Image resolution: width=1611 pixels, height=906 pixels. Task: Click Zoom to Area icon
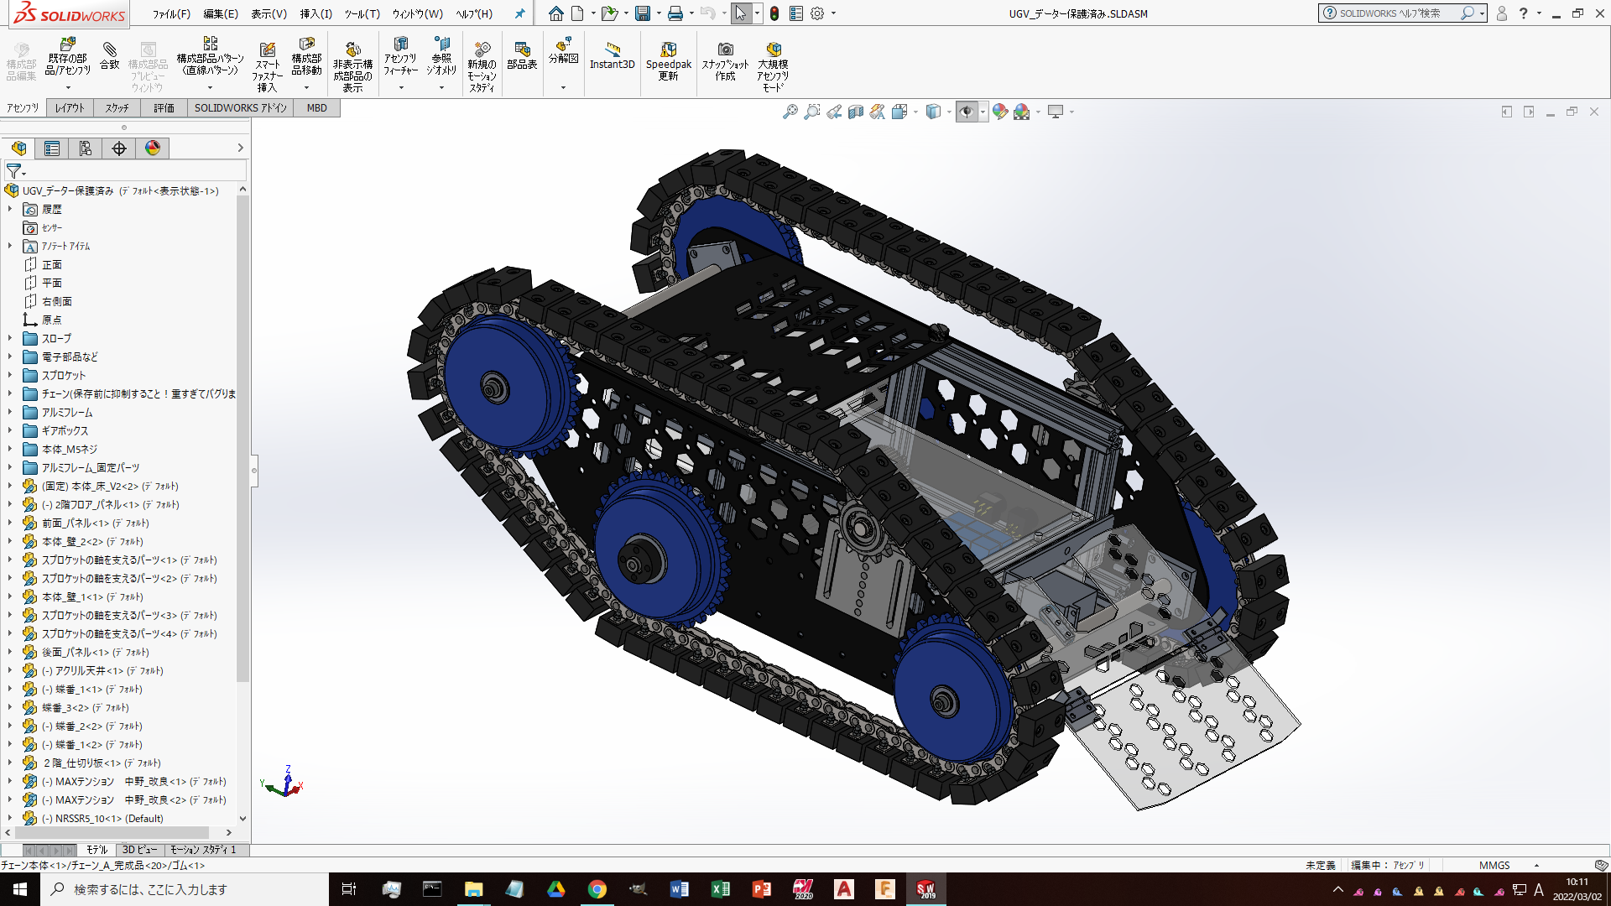pyautogui.click(x=811, y=112)
